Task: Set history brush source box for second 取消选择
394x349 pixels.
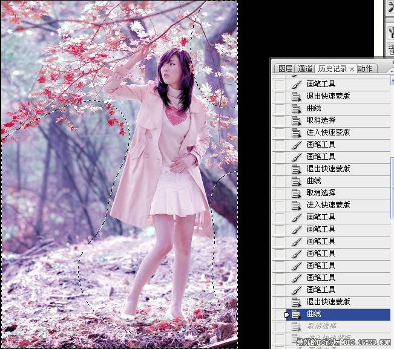Action: 279,193
